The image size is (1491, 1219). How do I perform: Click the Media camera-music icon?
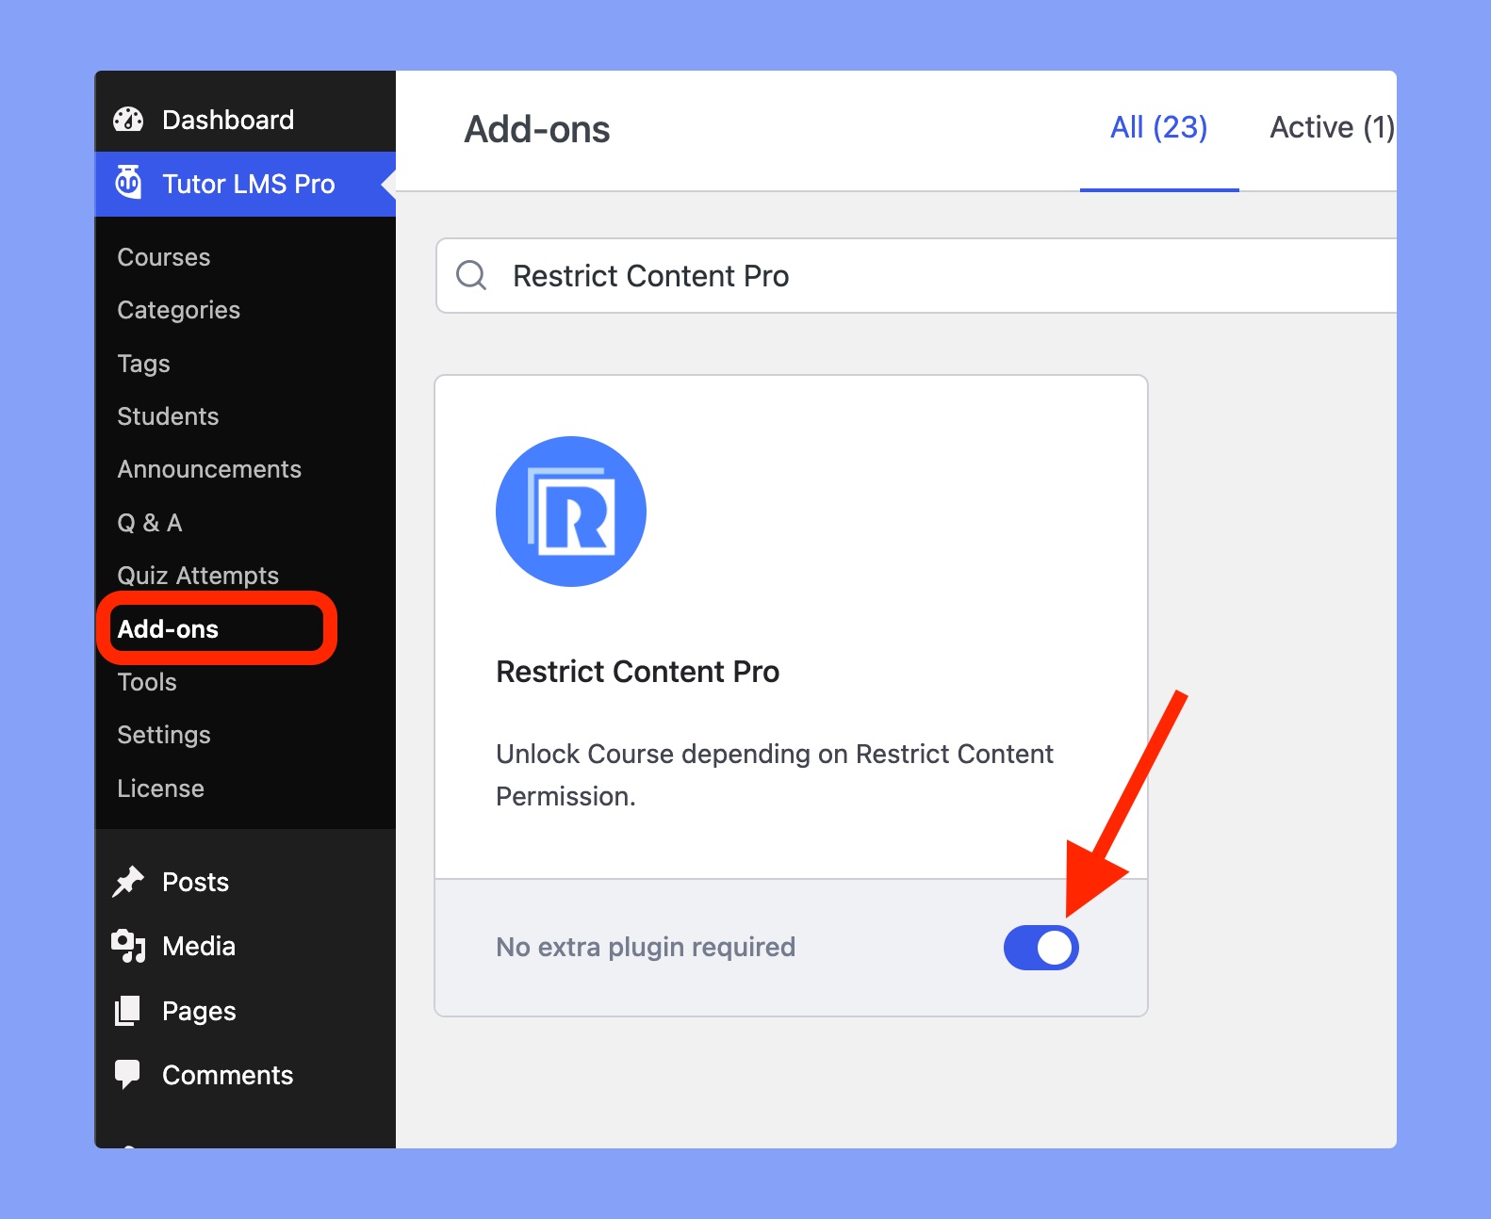128,946
